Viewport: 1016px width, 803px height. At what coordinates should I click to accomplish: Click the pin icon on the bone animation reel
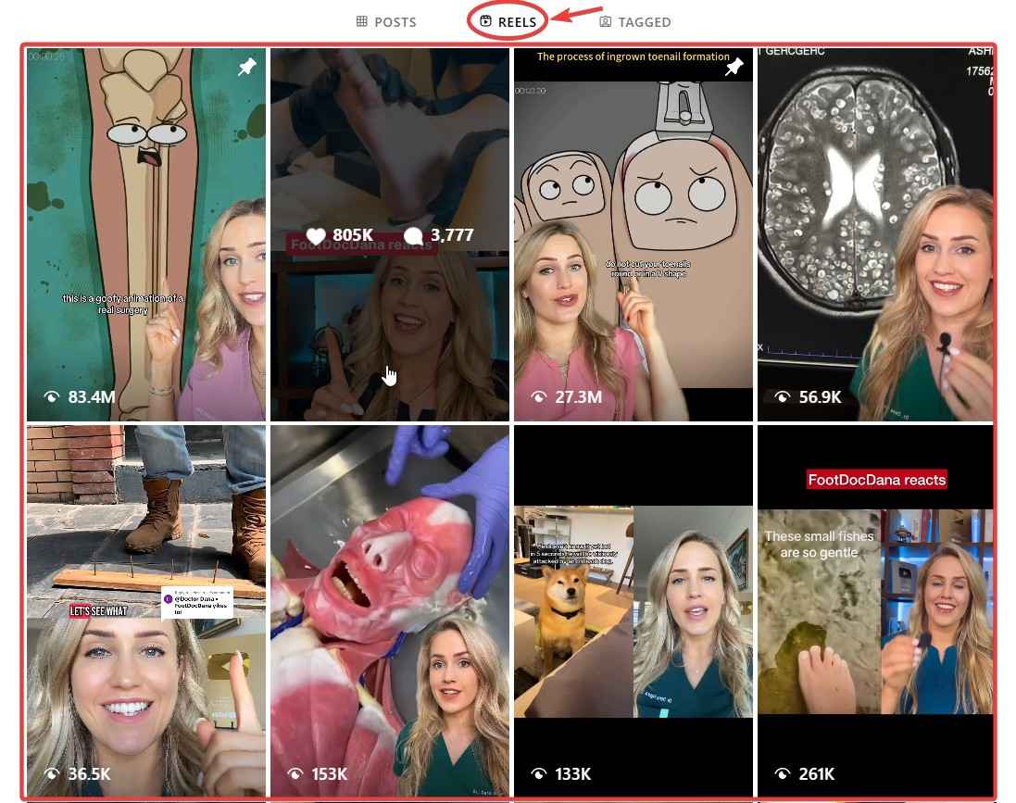point(246,67)
